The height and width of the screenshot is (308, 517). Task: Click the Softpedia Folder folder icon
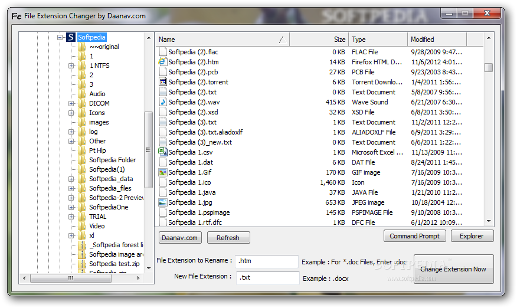(x=82, y=160)
